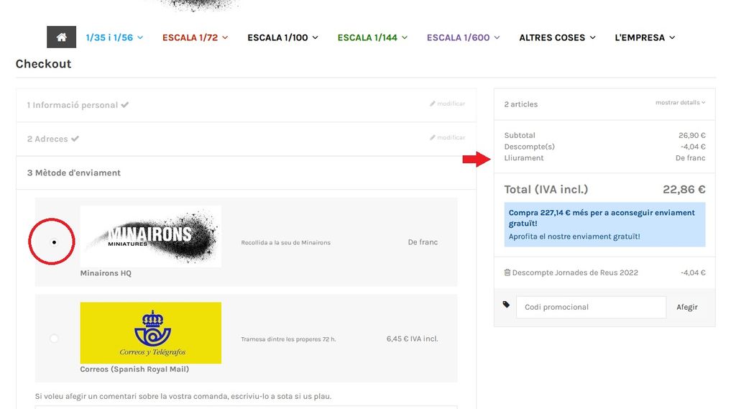Open the L'EMPRESA menu

[645, 37]
